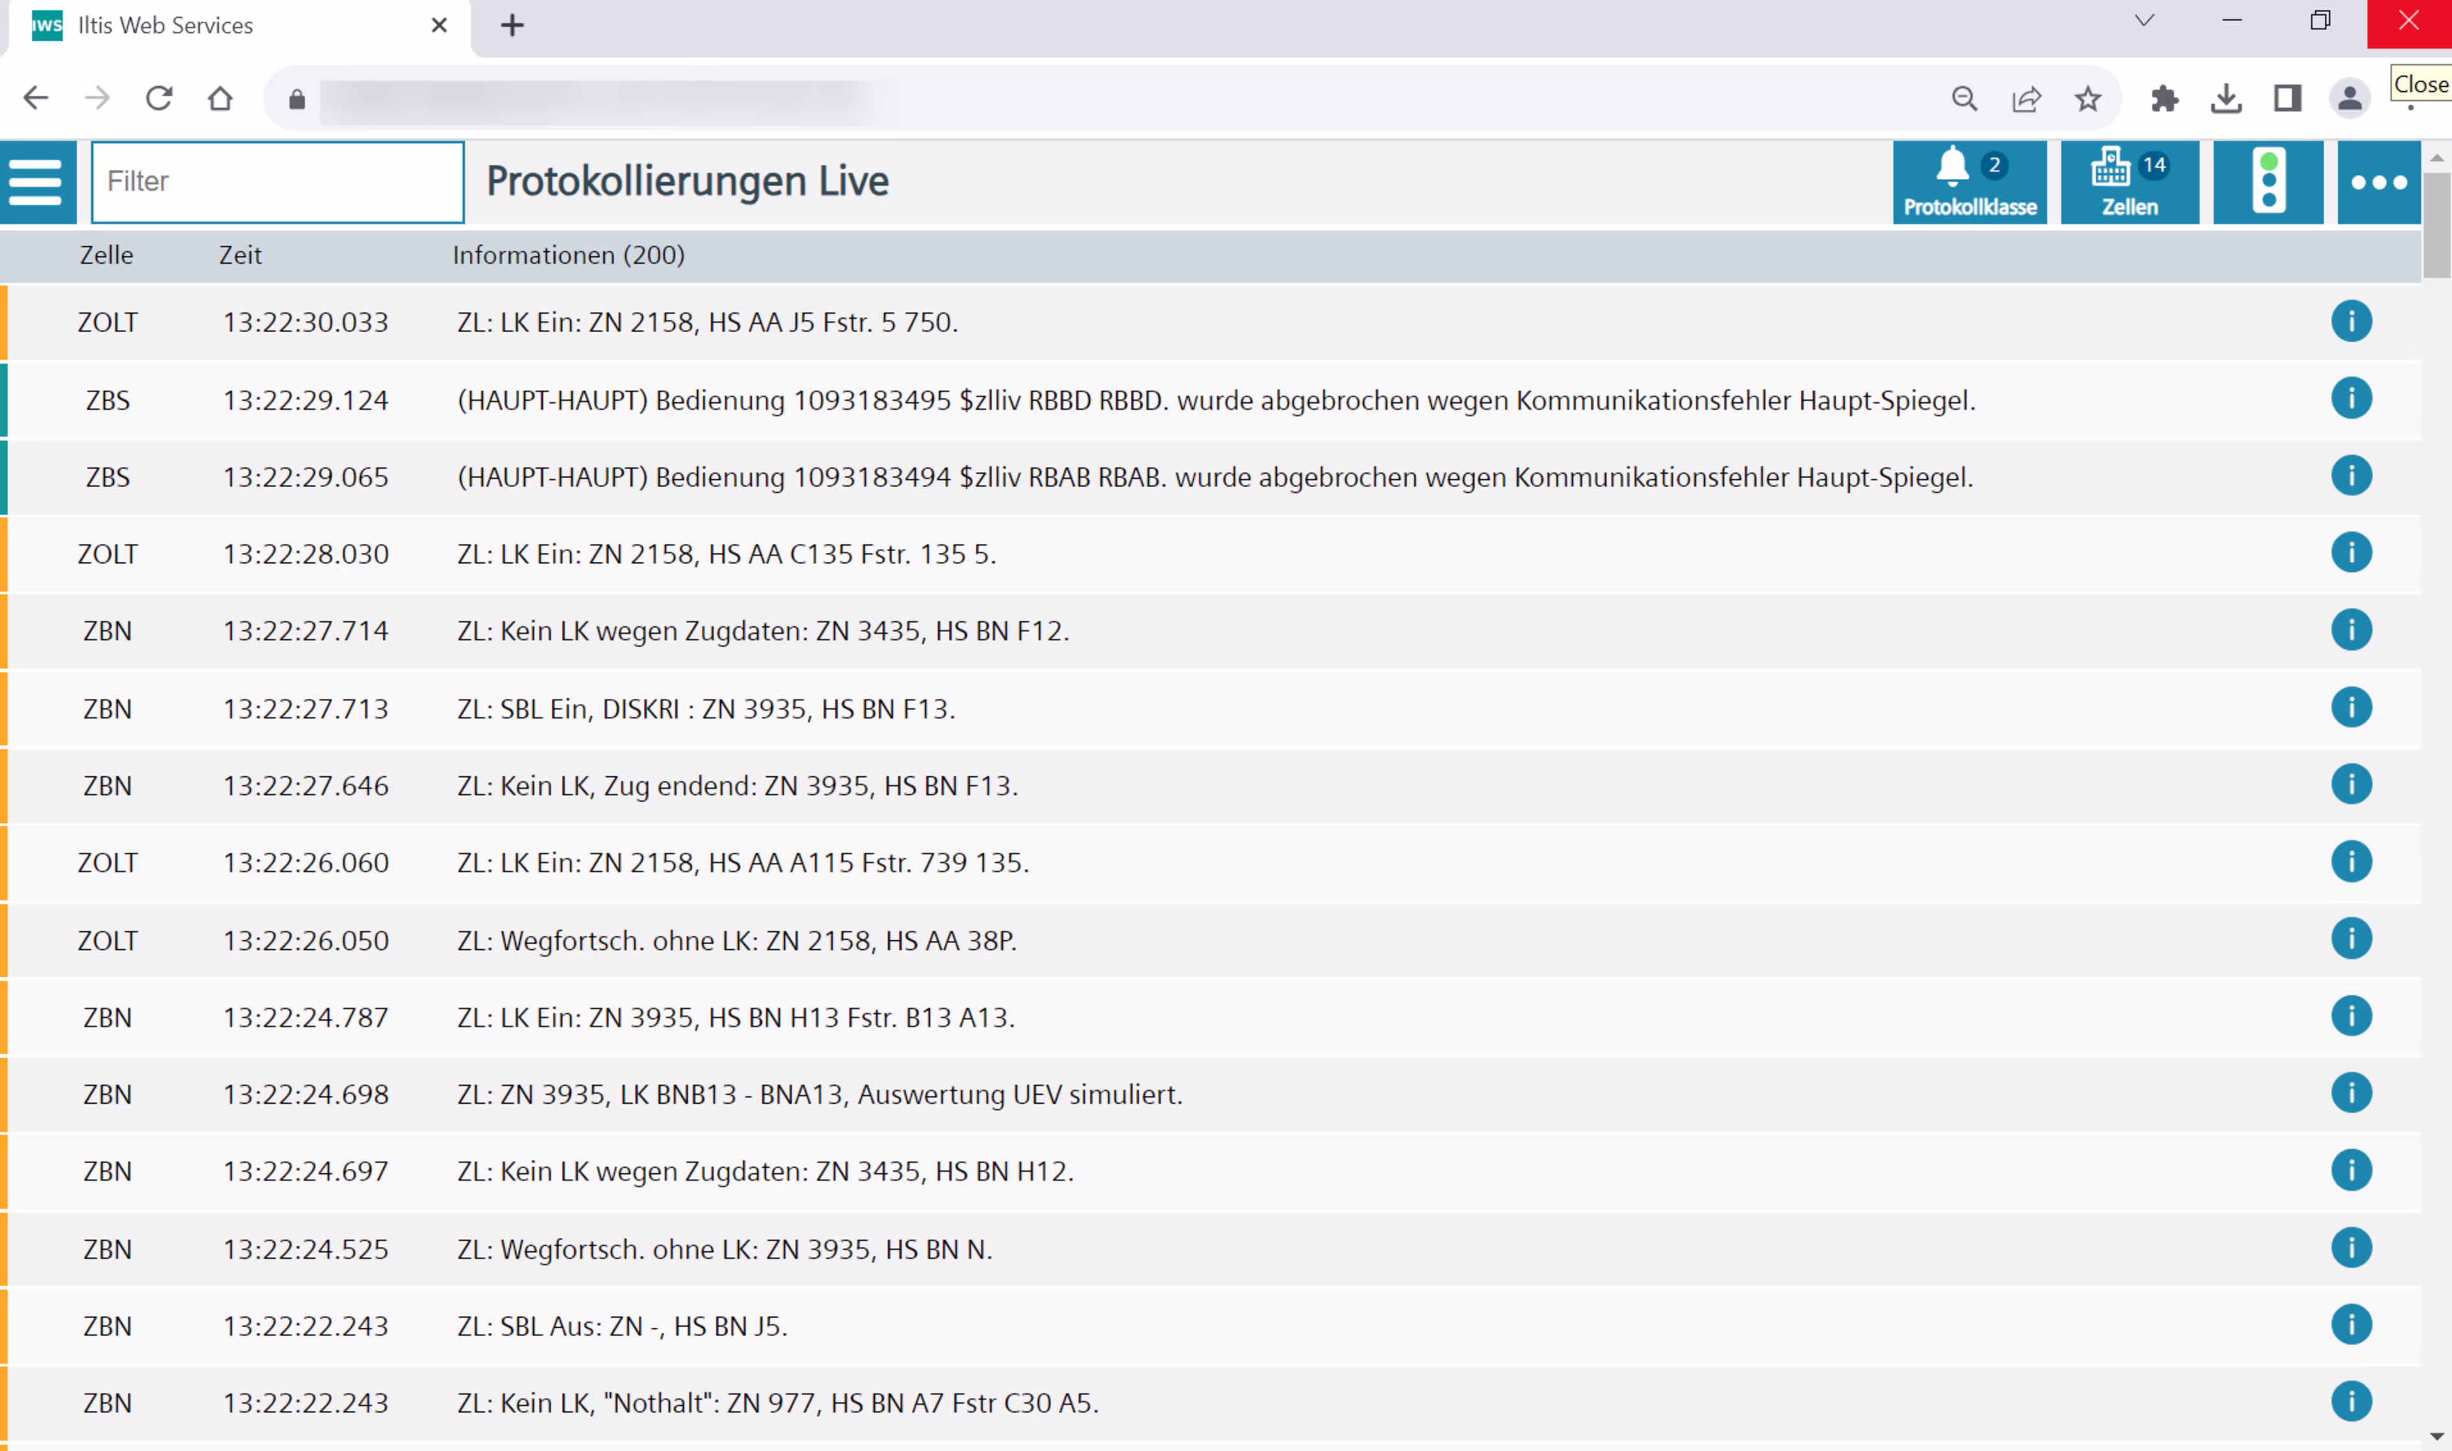
Task: Open the tab search dropdown chevron
Action: click(2144, 20)
